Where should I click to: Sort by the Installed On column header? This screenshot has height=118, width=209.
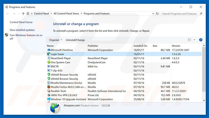pos(140,46)
